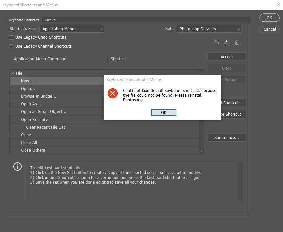Image resolution: width=283 pixels, height=232 pixels.
Task: Open the Shortcuts For dropdown
Action: tap(72, 29)
